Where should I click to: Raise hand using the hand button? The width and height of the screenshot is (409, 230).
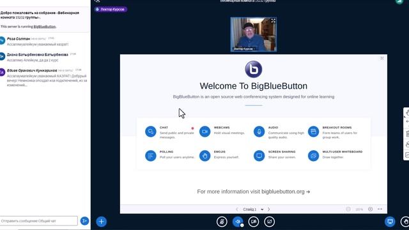pyautogui.click(x=405, y=222)
